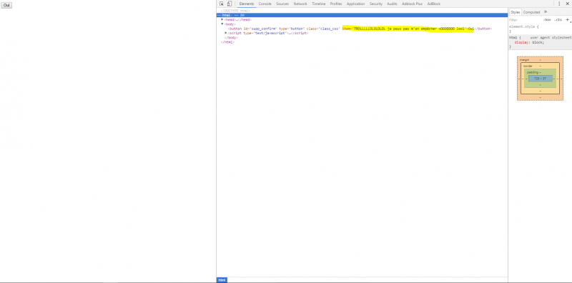This screenshot has height=283, width=572.
Task: Add a new style rule plus icon
Action: pyautogui.click(x=567, y=20)
